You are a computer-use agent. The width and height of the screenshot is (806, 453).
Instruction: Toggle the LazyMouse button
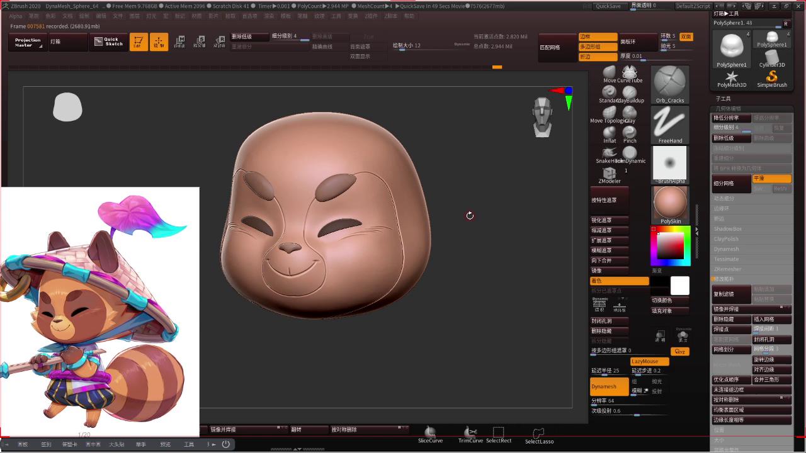click(649, 362)
